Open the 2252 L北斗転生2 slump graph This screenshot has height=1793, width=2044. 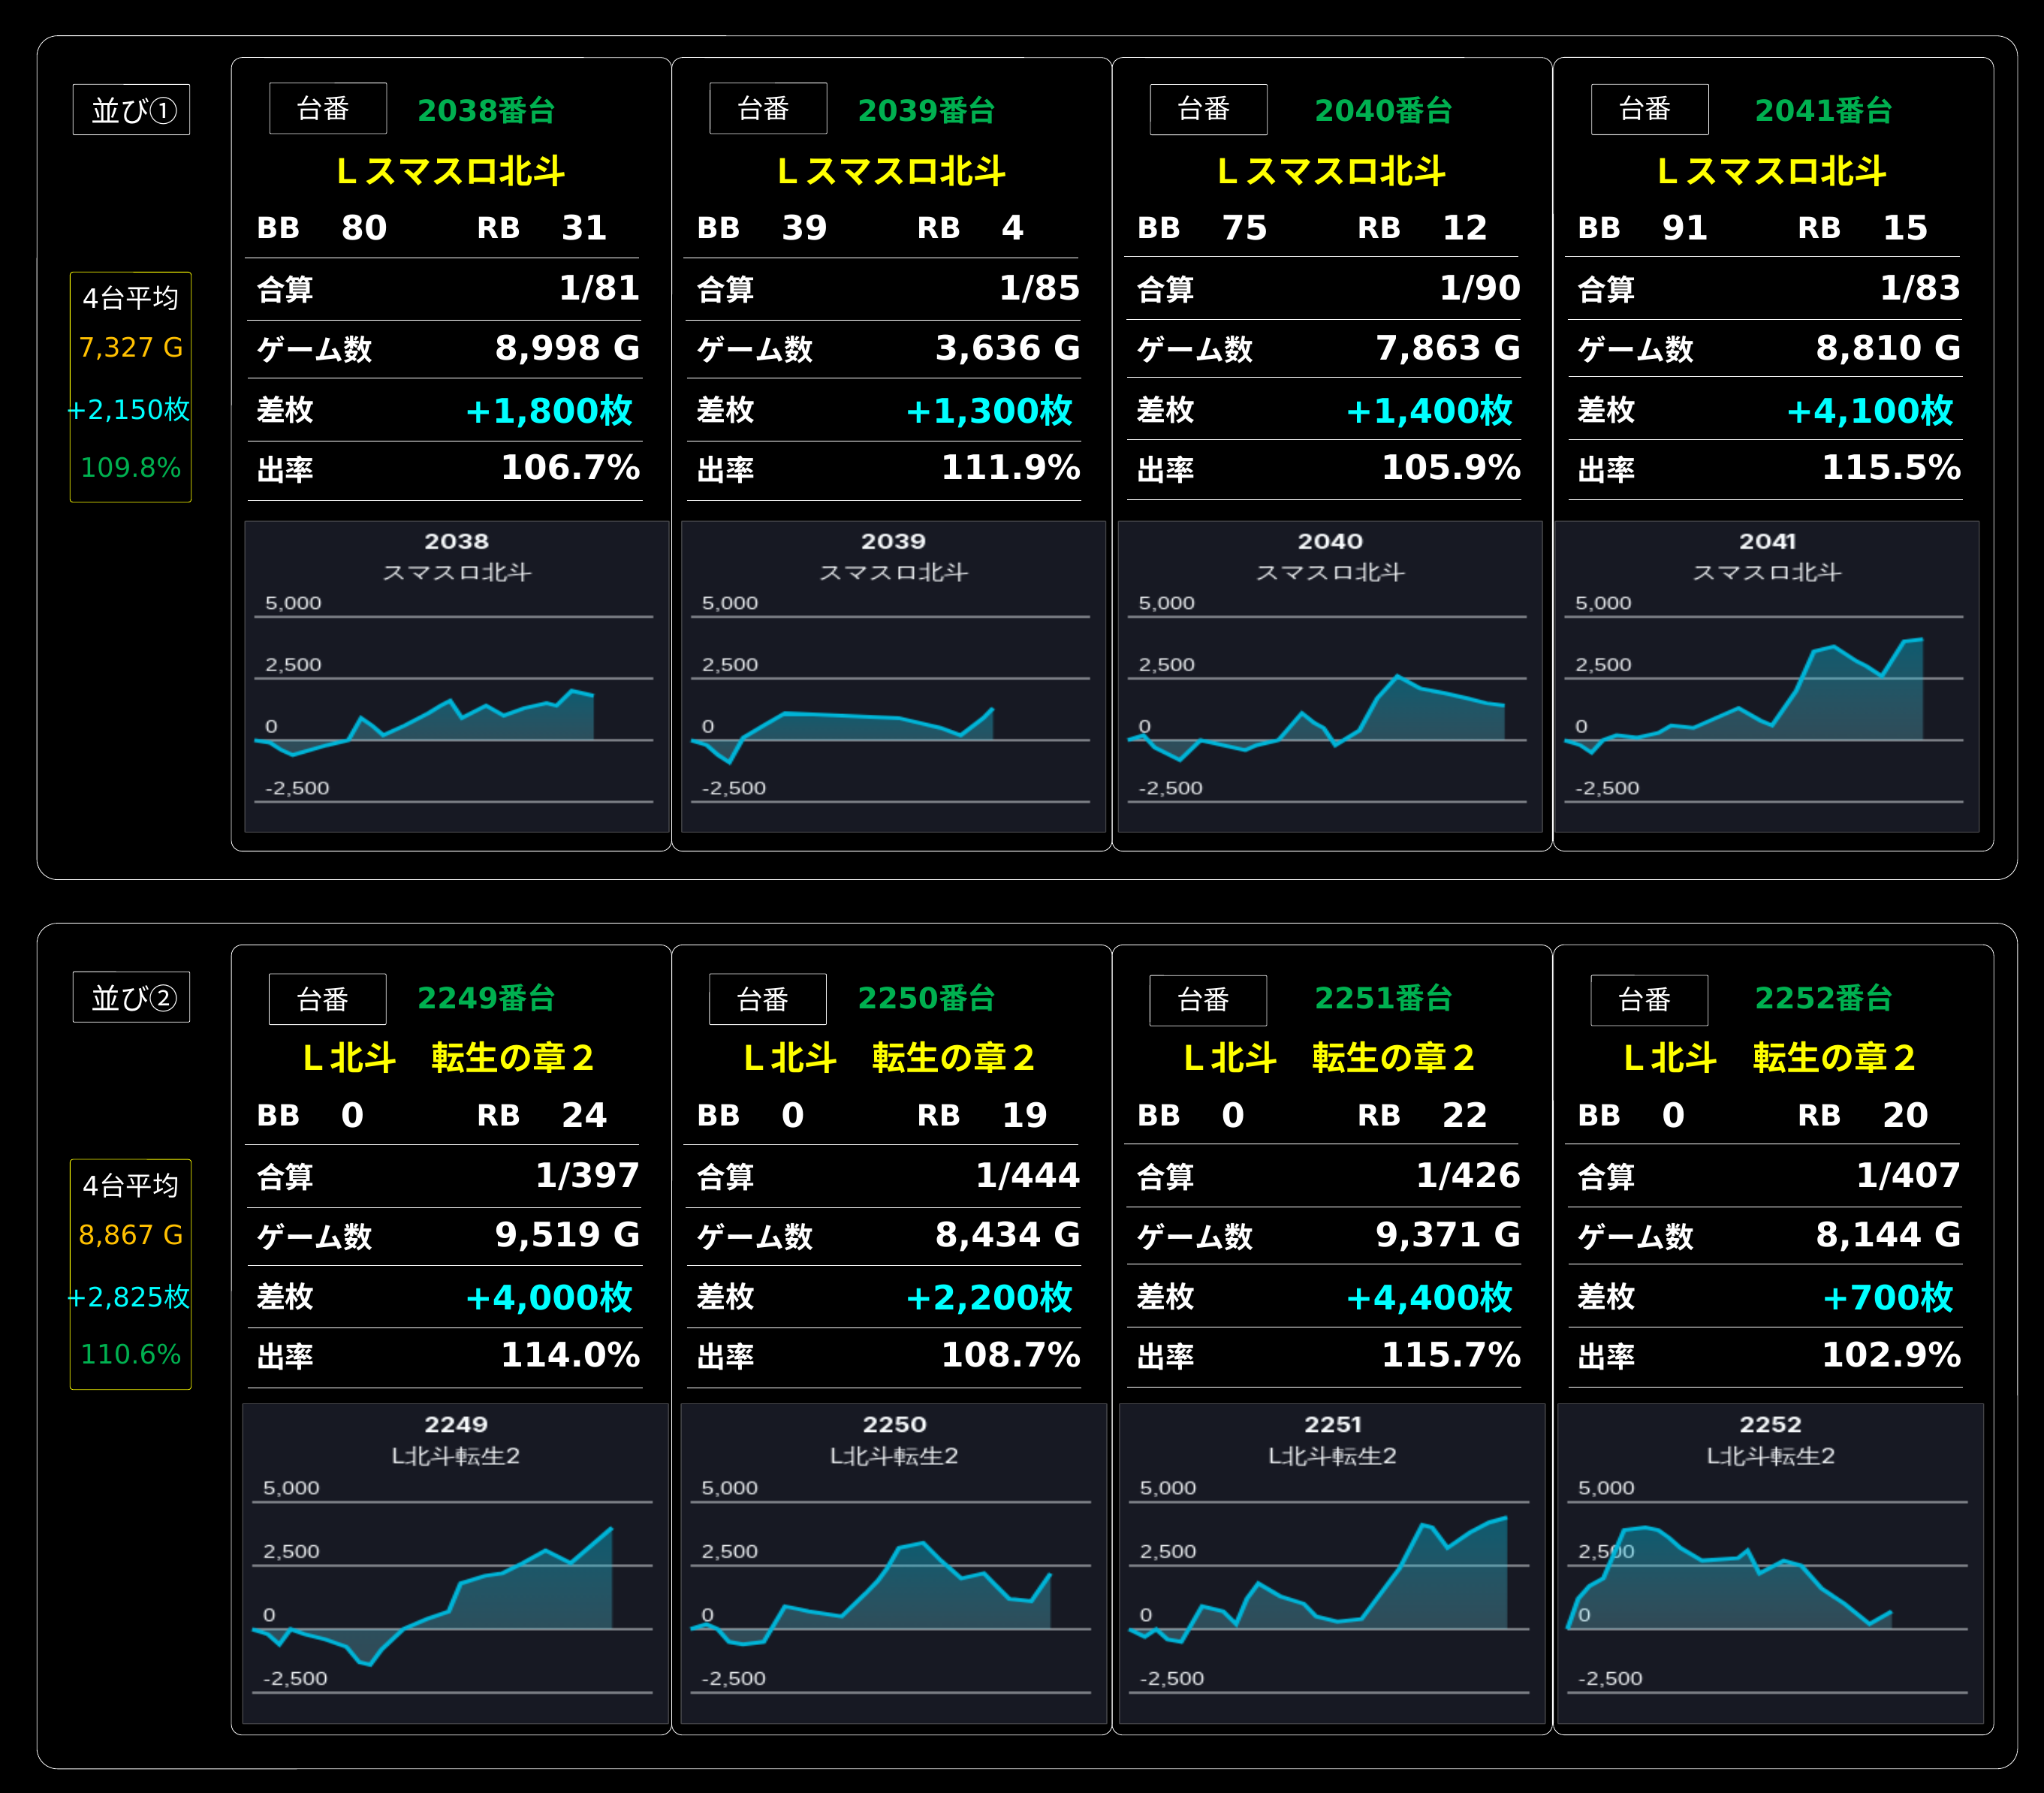click(1770, 1563)
